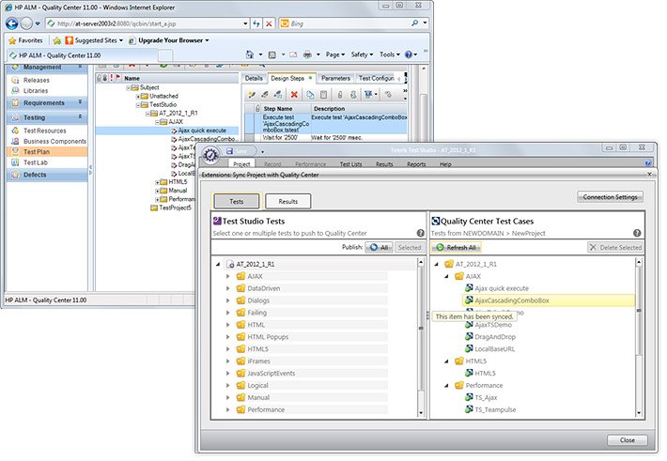Select JavaScriptEvents folder in Test Studio Tests
This screenshot has height=461, width=667.
point(271,373)
